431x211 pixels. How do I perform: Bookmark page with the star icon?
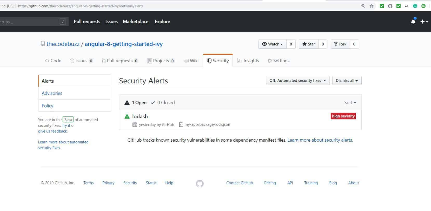[x=372, y=6]
